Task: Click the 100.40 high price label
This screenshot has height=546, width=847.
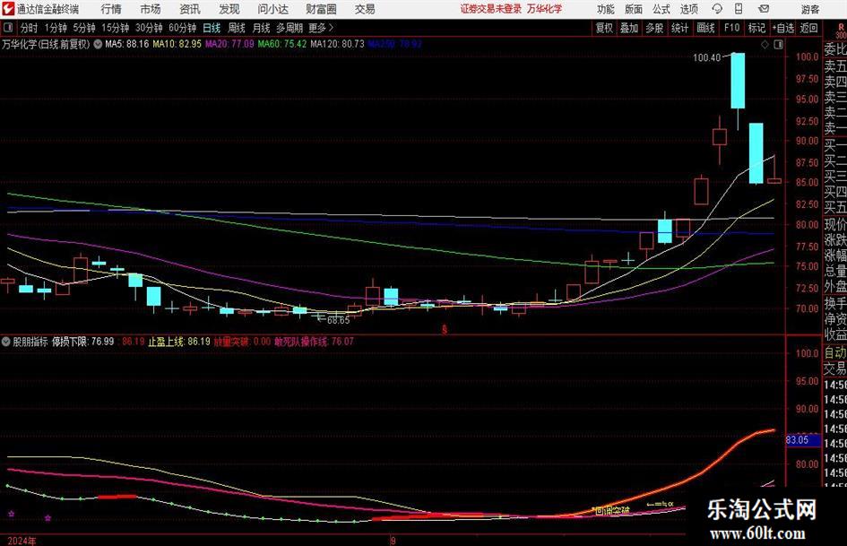Action: pos(706,57)
